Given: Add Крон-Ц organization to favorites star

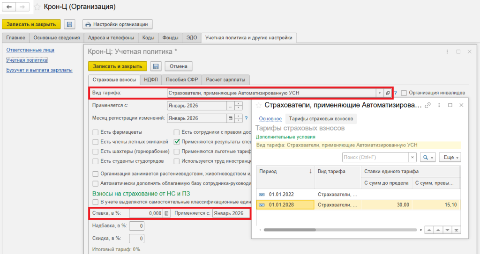Looking at the screenshot, I should [37, 7].
